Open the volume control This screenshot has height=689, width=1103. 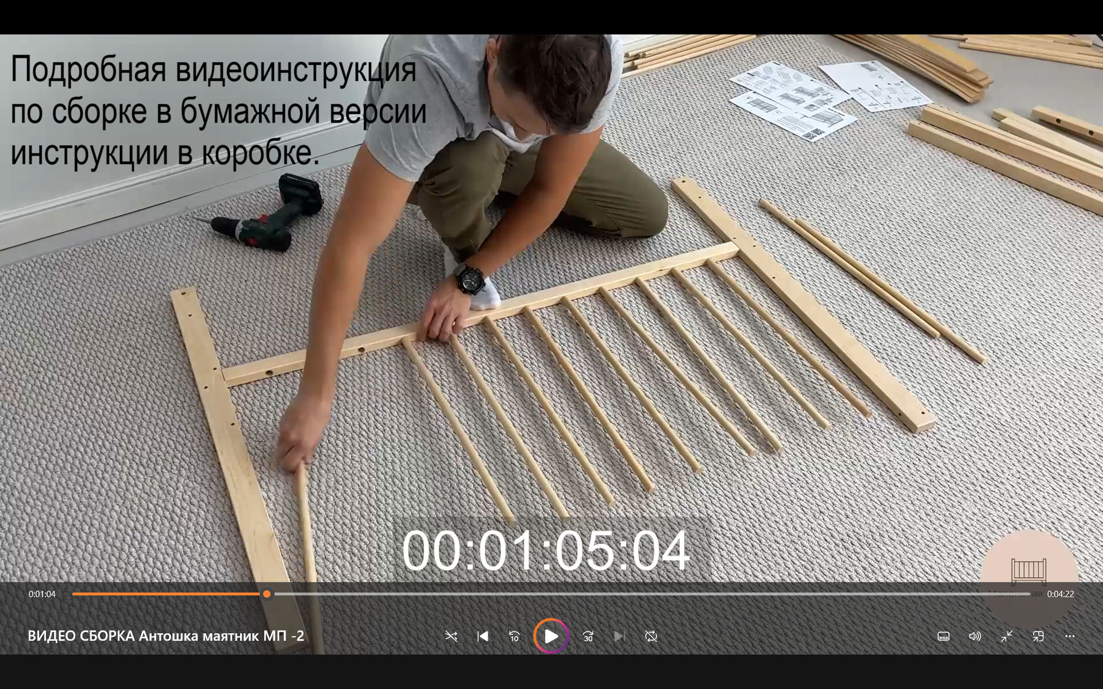click(975, 636)
